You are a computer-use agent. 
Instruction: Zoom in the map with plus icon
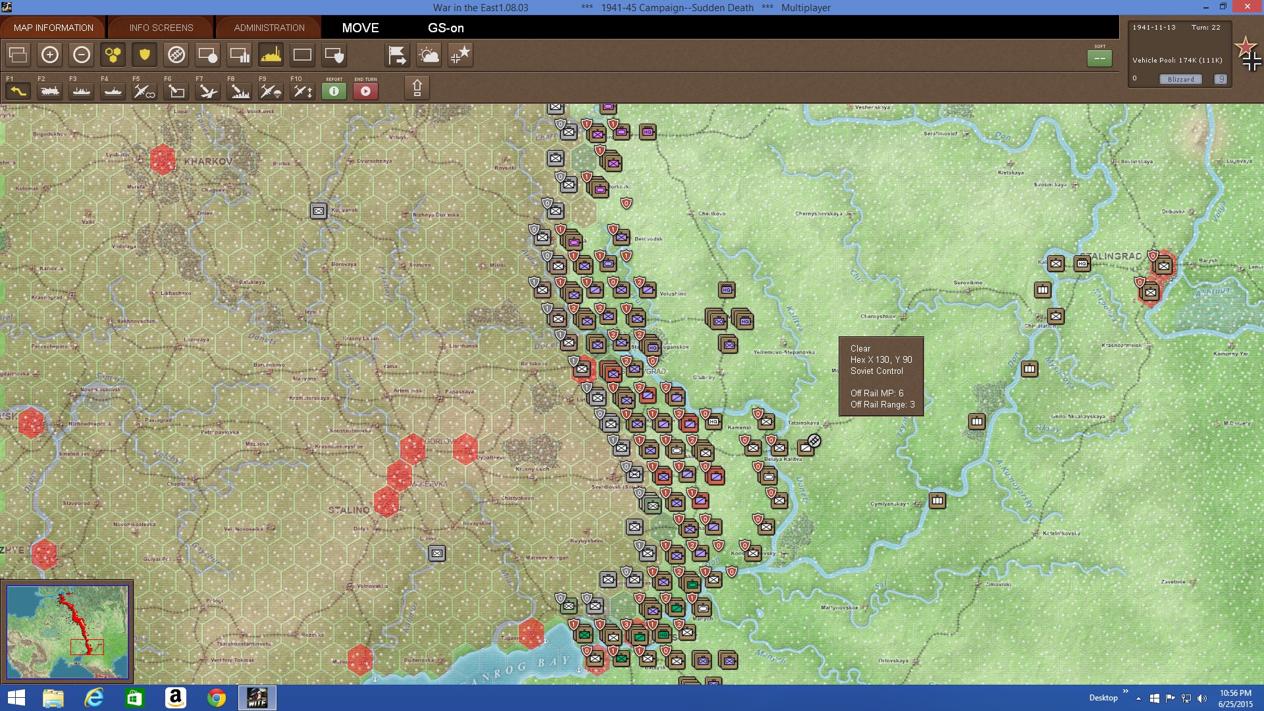tap(50, 55)
